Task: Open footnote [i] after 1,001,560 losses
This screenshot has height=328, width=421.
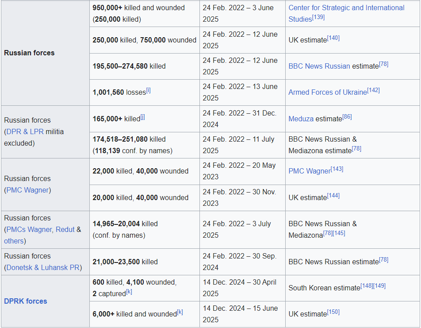Action: [148, 91]
